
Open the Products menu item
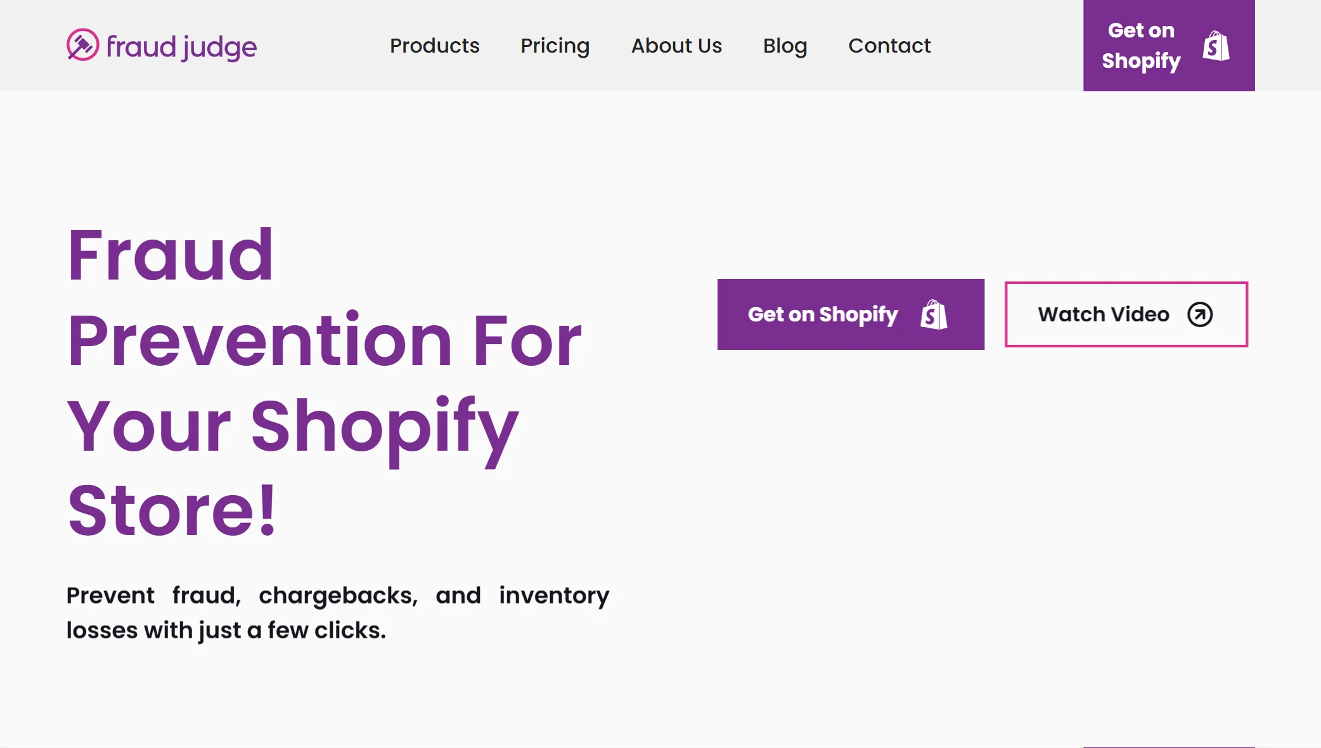coord(434,46)
